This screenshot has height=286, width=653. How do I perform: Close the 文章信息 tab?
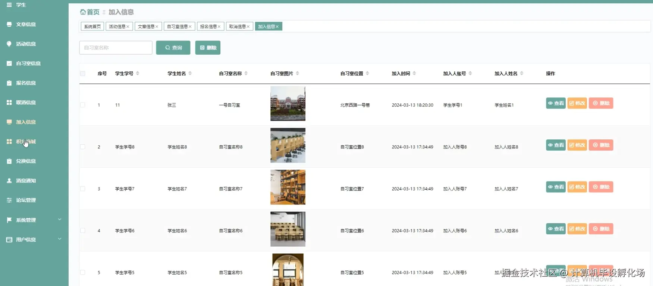tap(157, 26)
